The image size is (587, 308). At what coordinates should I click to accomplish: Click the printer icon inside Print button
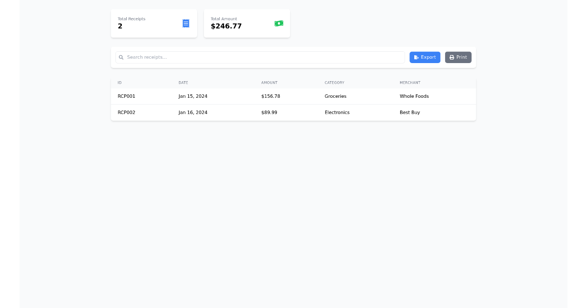click(x=451, y=57)
